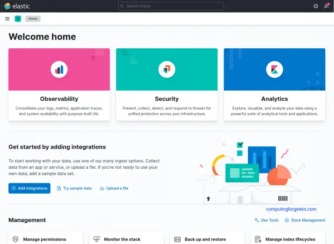Click the Kibana Analytics icon
Screen dimensions: 334x244
(274, 69)
